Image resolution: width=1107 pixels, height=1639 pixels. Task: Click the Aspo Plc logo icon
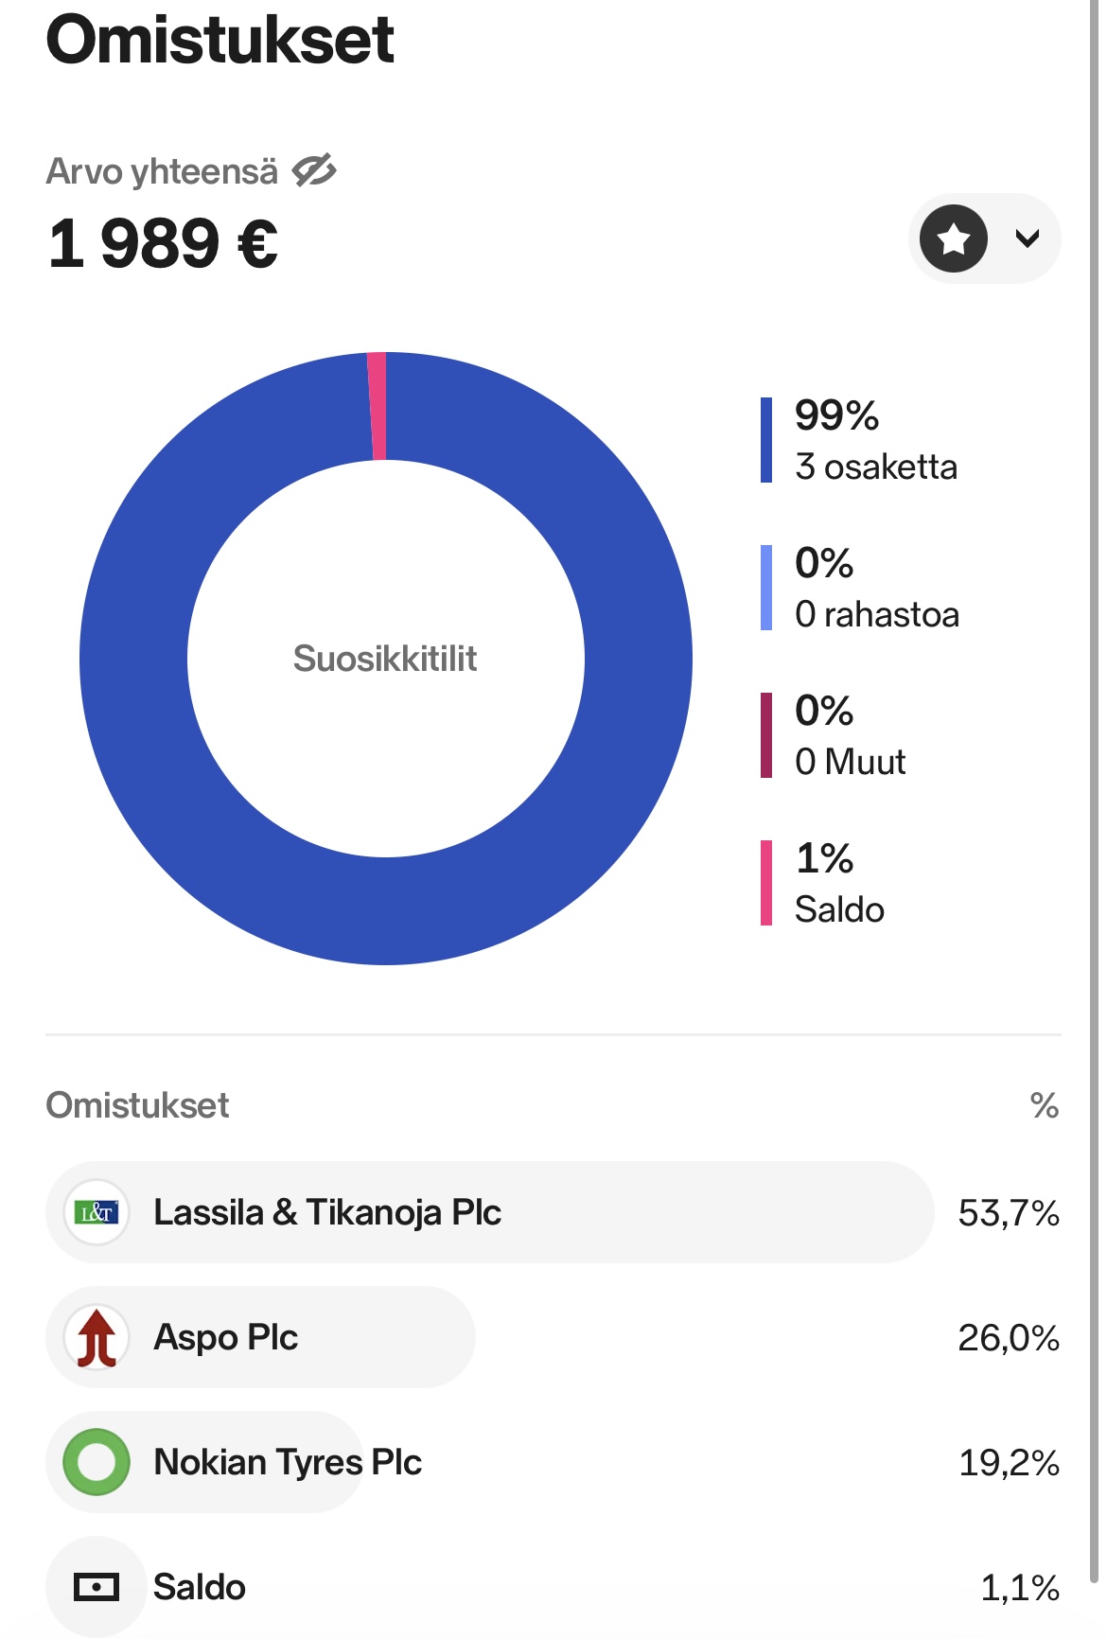[x=97, y=1337]
